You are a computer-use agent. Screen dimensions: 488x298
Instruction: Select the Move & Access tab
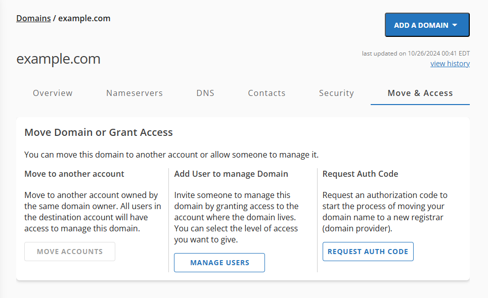pyautogui.click(x=420, y=93)
